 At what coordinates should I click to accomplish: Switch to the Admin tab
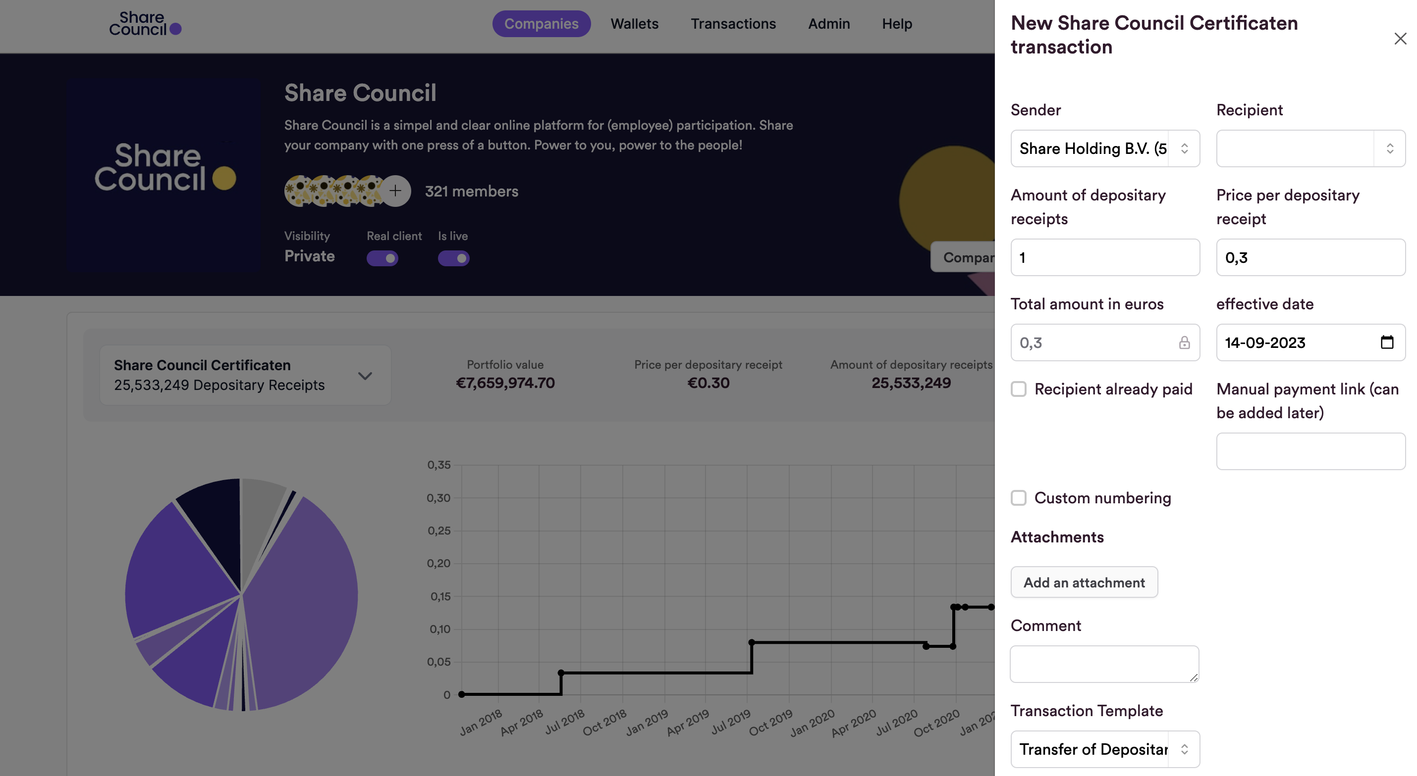(828, 24)
